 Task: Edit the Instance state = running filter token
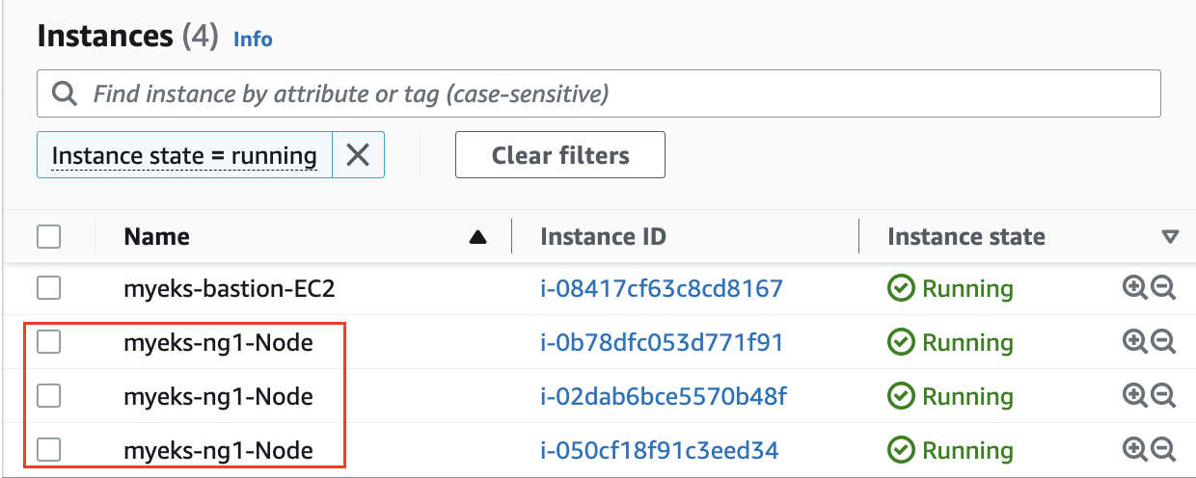click(x=184, y=155)
